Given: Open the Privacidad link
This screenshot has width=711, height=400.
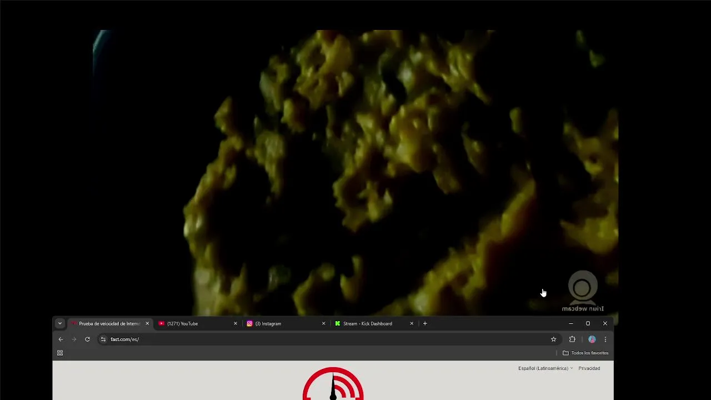Looking at the screenshot, I should [x=589, y=368].
